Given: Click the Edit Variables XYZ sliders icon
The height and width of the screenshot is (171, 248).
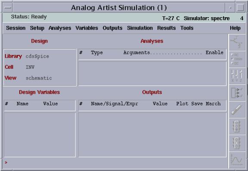Looking at the screenshot, I should pyautogui.click(x=237, y=76).
